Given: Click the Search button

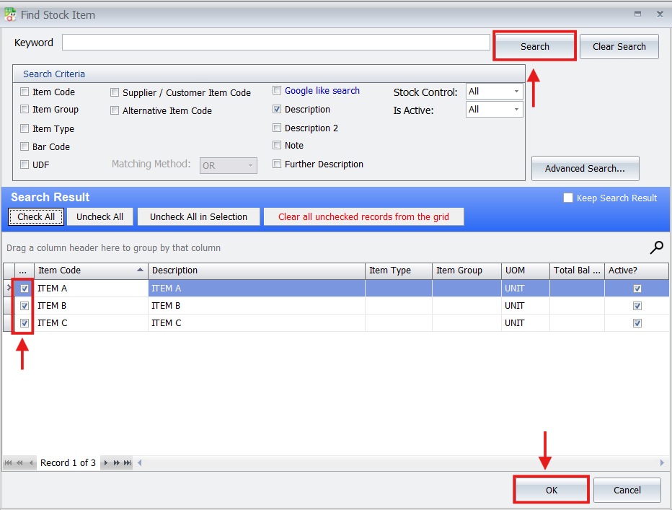Looking at the screenshot, I should coord(534,45).
